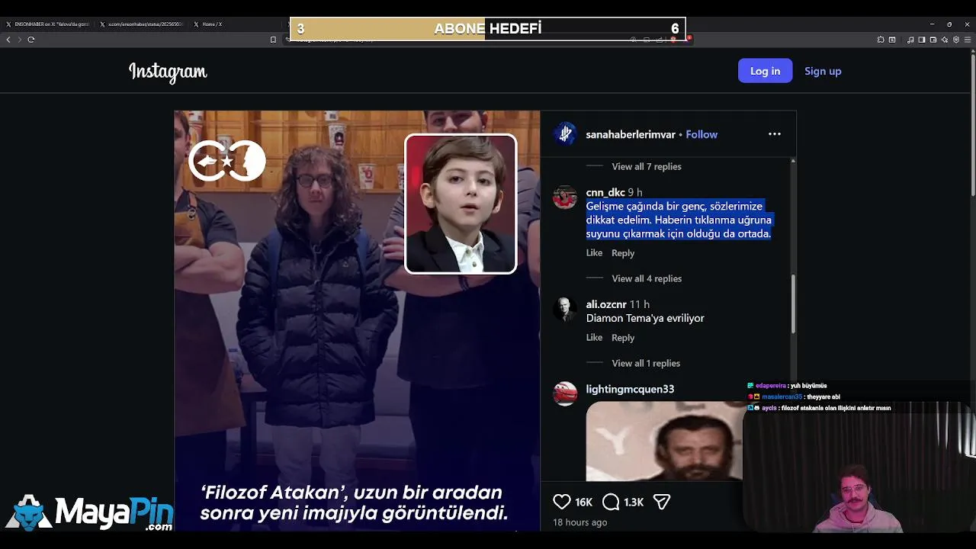Open the browser extensions puzzle icon
The height and width of the screenshot is (549, 976).
pyautogui.click(x=881, y=40)
